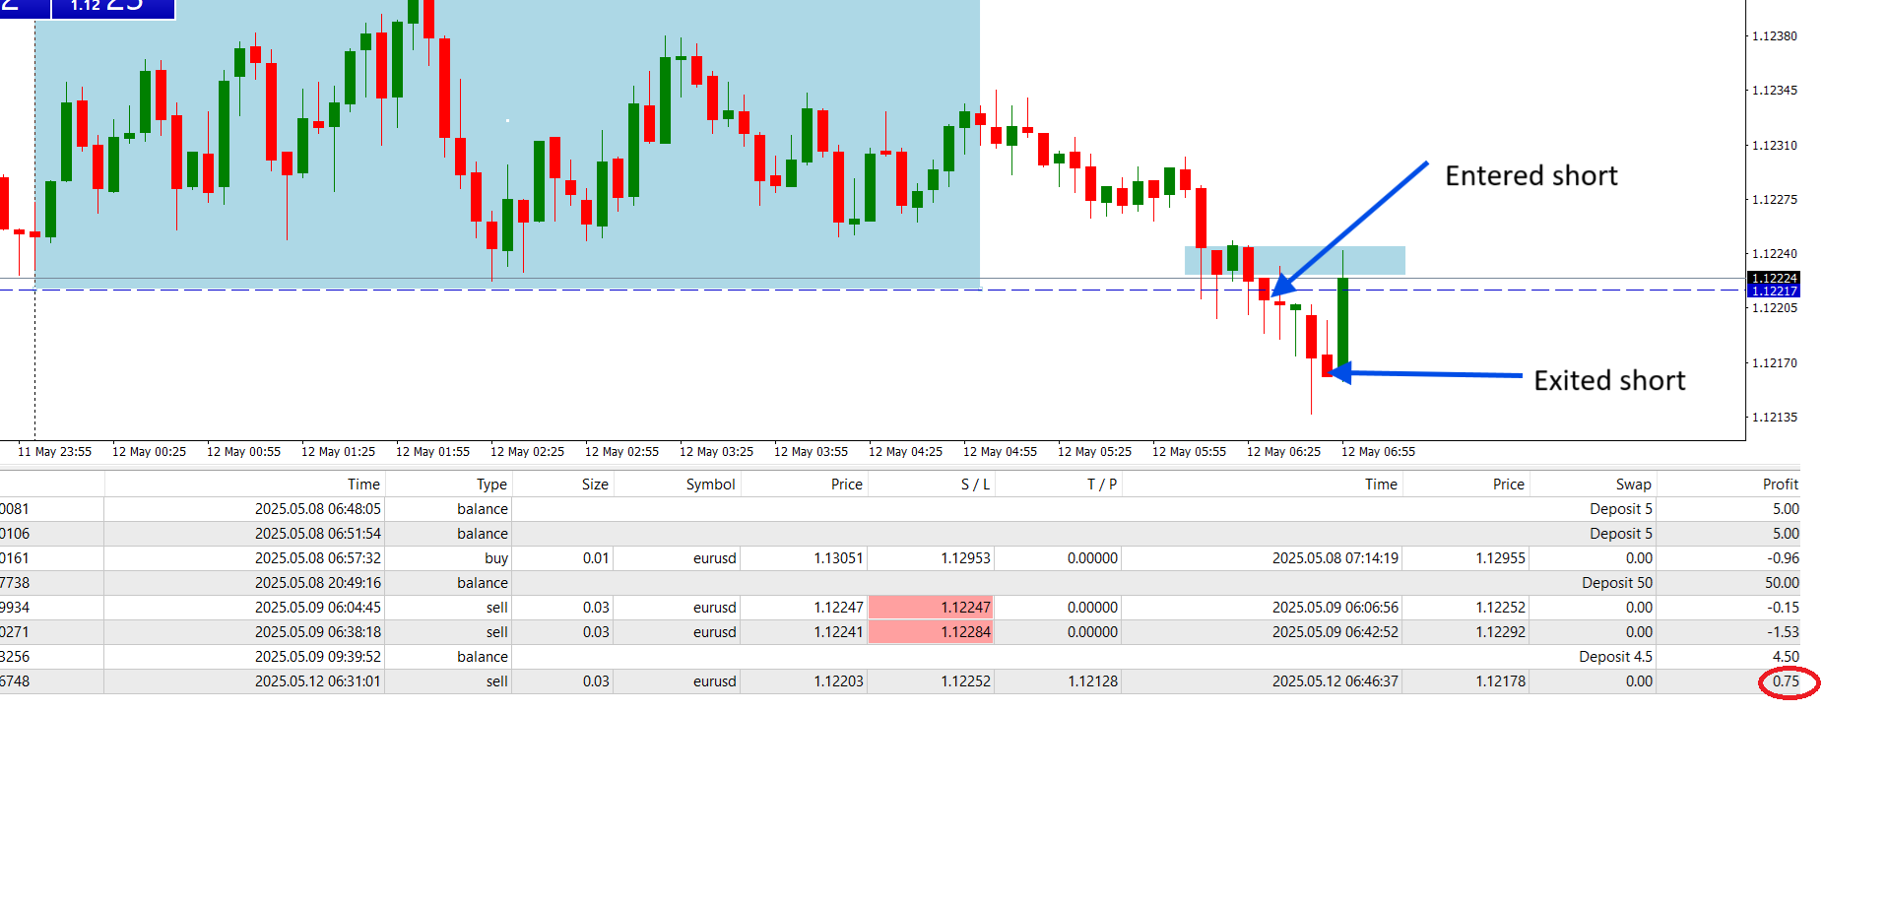The height and width of the screenshot is (906, 1887).
Task: Click the "Entered short" annotation text
Action: point(1530,176)
